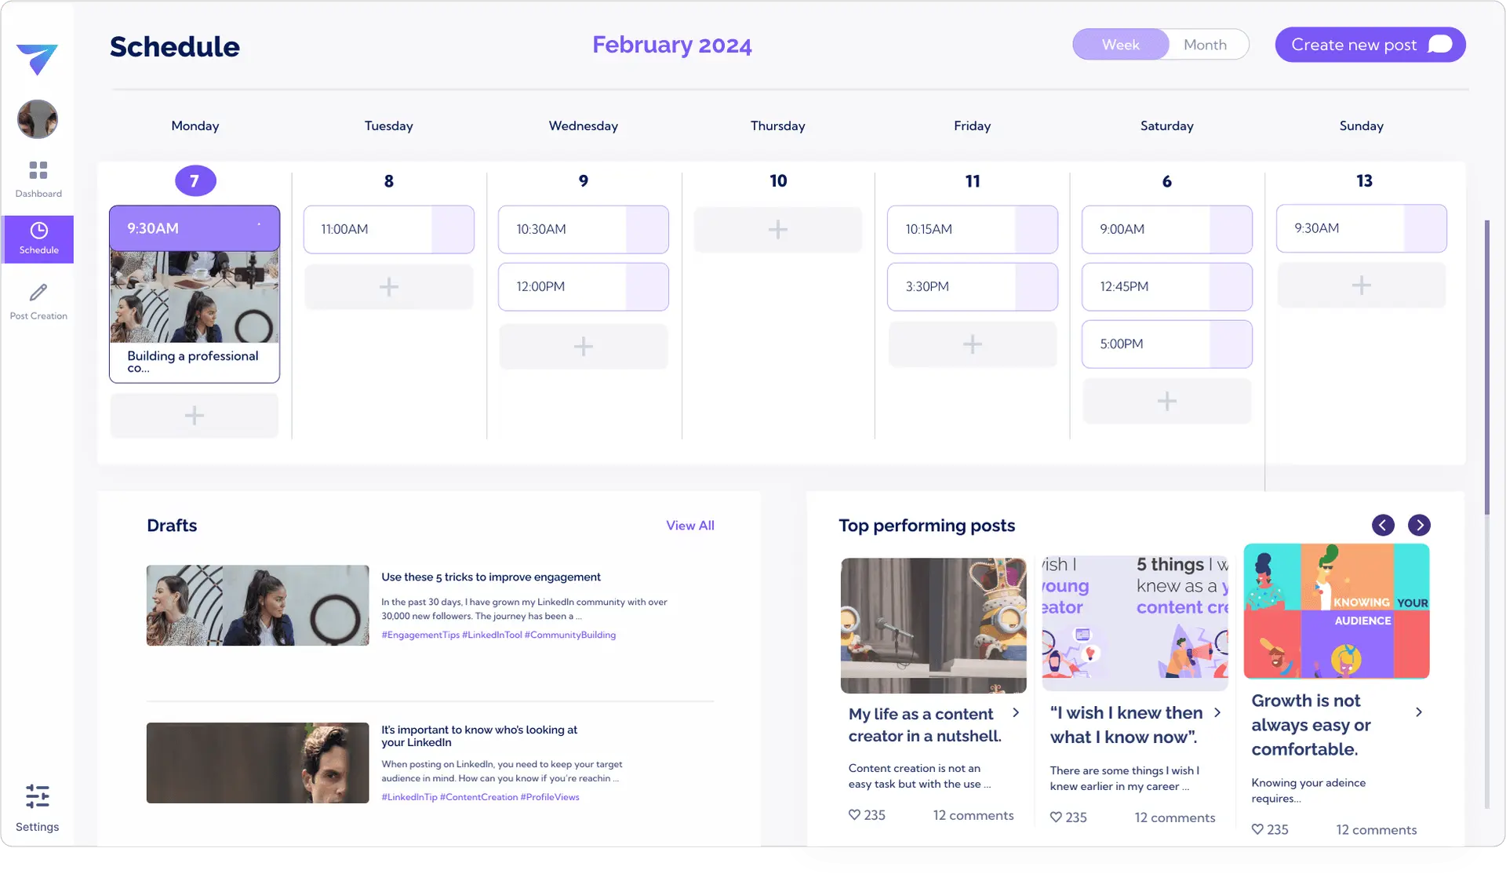1506x881 pixels.
Task: Open Friday 10:15AM scheduled slot
Action: pyautogui.click(x=973, y=229)
